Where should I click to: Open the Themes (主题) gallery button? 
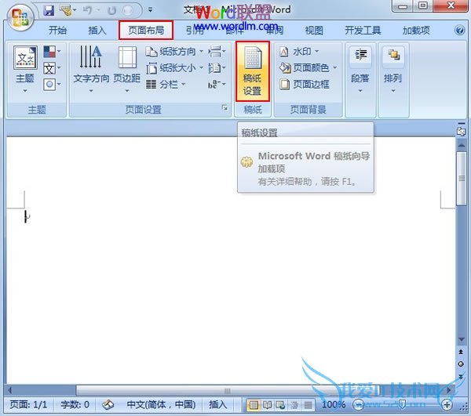[x=25, y=70]
